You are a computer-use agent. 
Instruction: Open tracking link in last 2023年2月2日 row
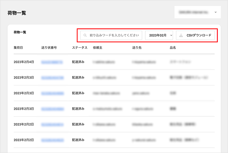click(x=52, y=140)
